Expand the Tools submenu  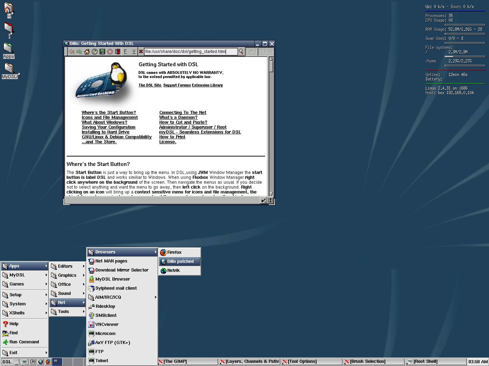(x=67, y=312)
